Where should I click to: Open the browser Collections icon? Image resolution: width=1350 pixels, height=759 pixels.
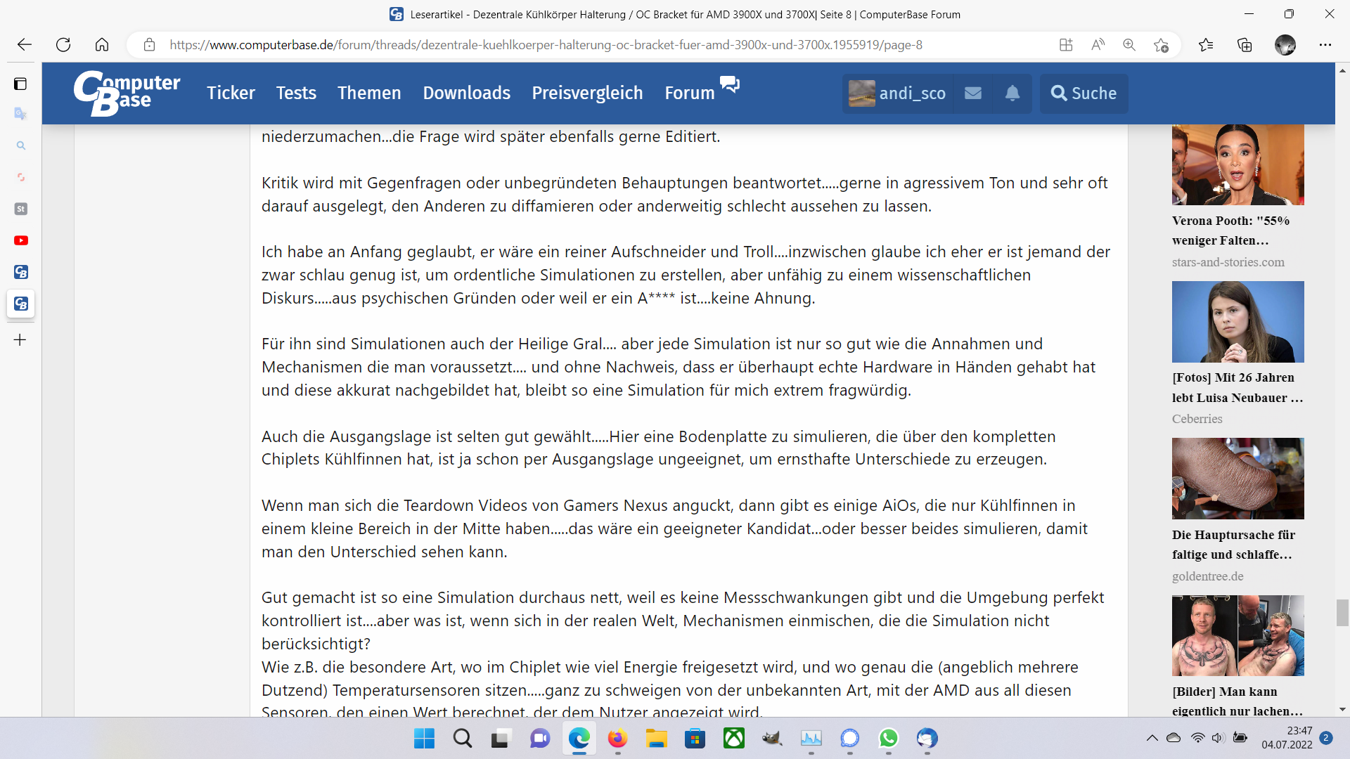coord(1245,45)
